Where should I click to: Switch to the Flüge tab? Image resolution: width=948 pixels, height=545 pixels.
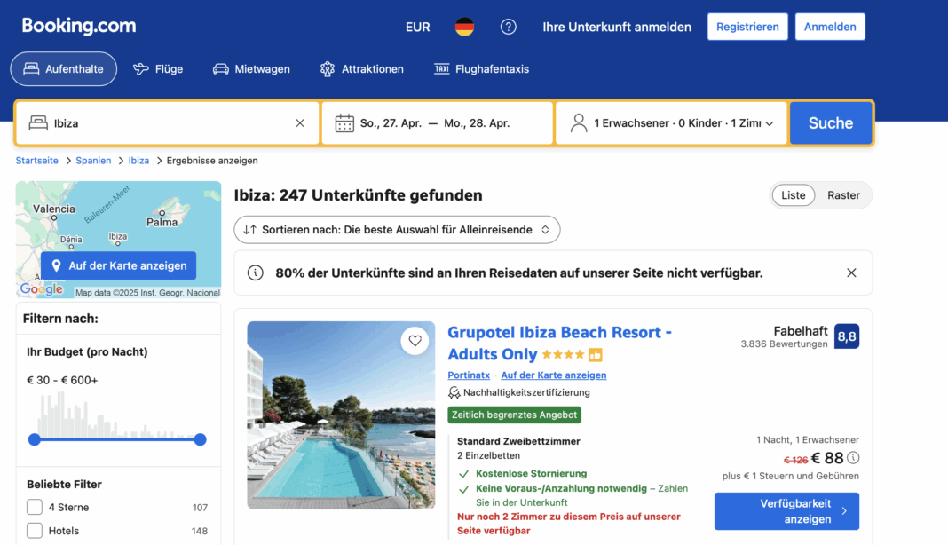[158, 69]
